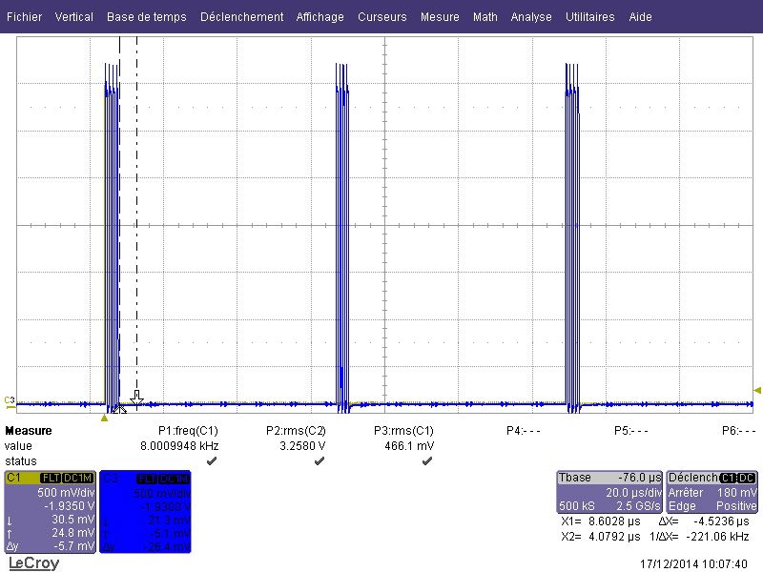Open the Aide menu

(x=640, y=17)
